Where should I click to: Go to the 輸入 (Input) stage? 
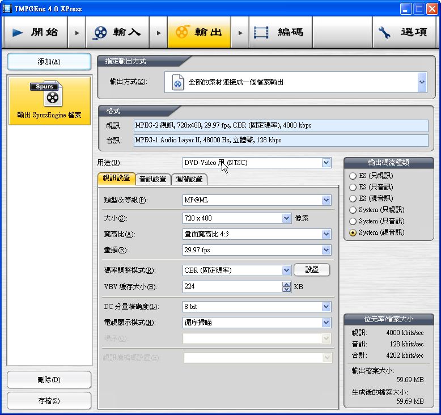tap(117, 32)
